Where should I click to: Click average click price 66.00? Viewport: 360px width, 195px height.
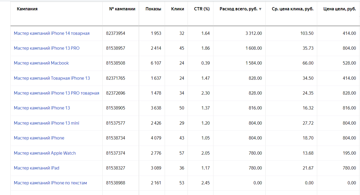[x=308, y=63]
